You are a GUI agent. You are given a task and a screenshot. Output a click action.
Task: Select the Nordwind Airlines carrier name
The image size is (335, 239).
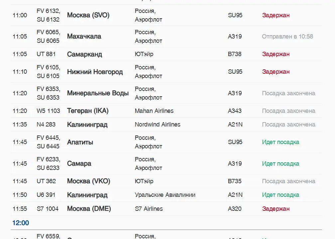(158, 124)
